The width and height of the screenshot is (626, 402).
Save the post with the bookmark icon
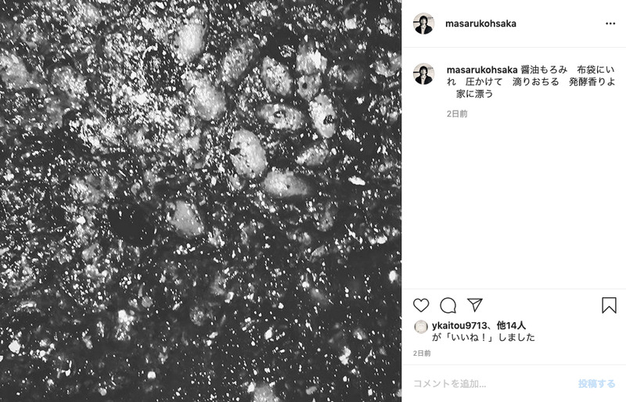pyautogui.click(x=609, y=305)
